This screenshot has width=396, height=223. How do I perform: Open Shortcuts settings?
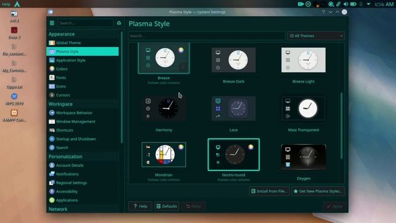click(x=82, y=130)
